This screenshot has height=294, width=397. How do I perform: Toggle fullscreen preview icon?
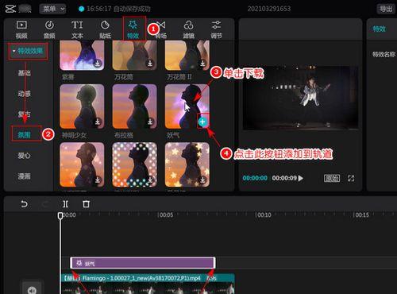click(351, 178)
